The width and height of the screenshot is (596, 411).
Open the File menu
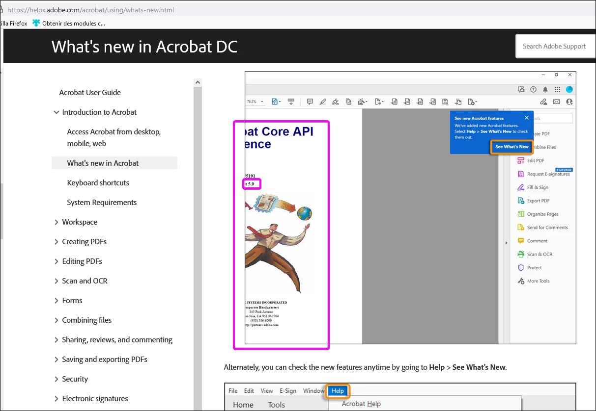233,391
